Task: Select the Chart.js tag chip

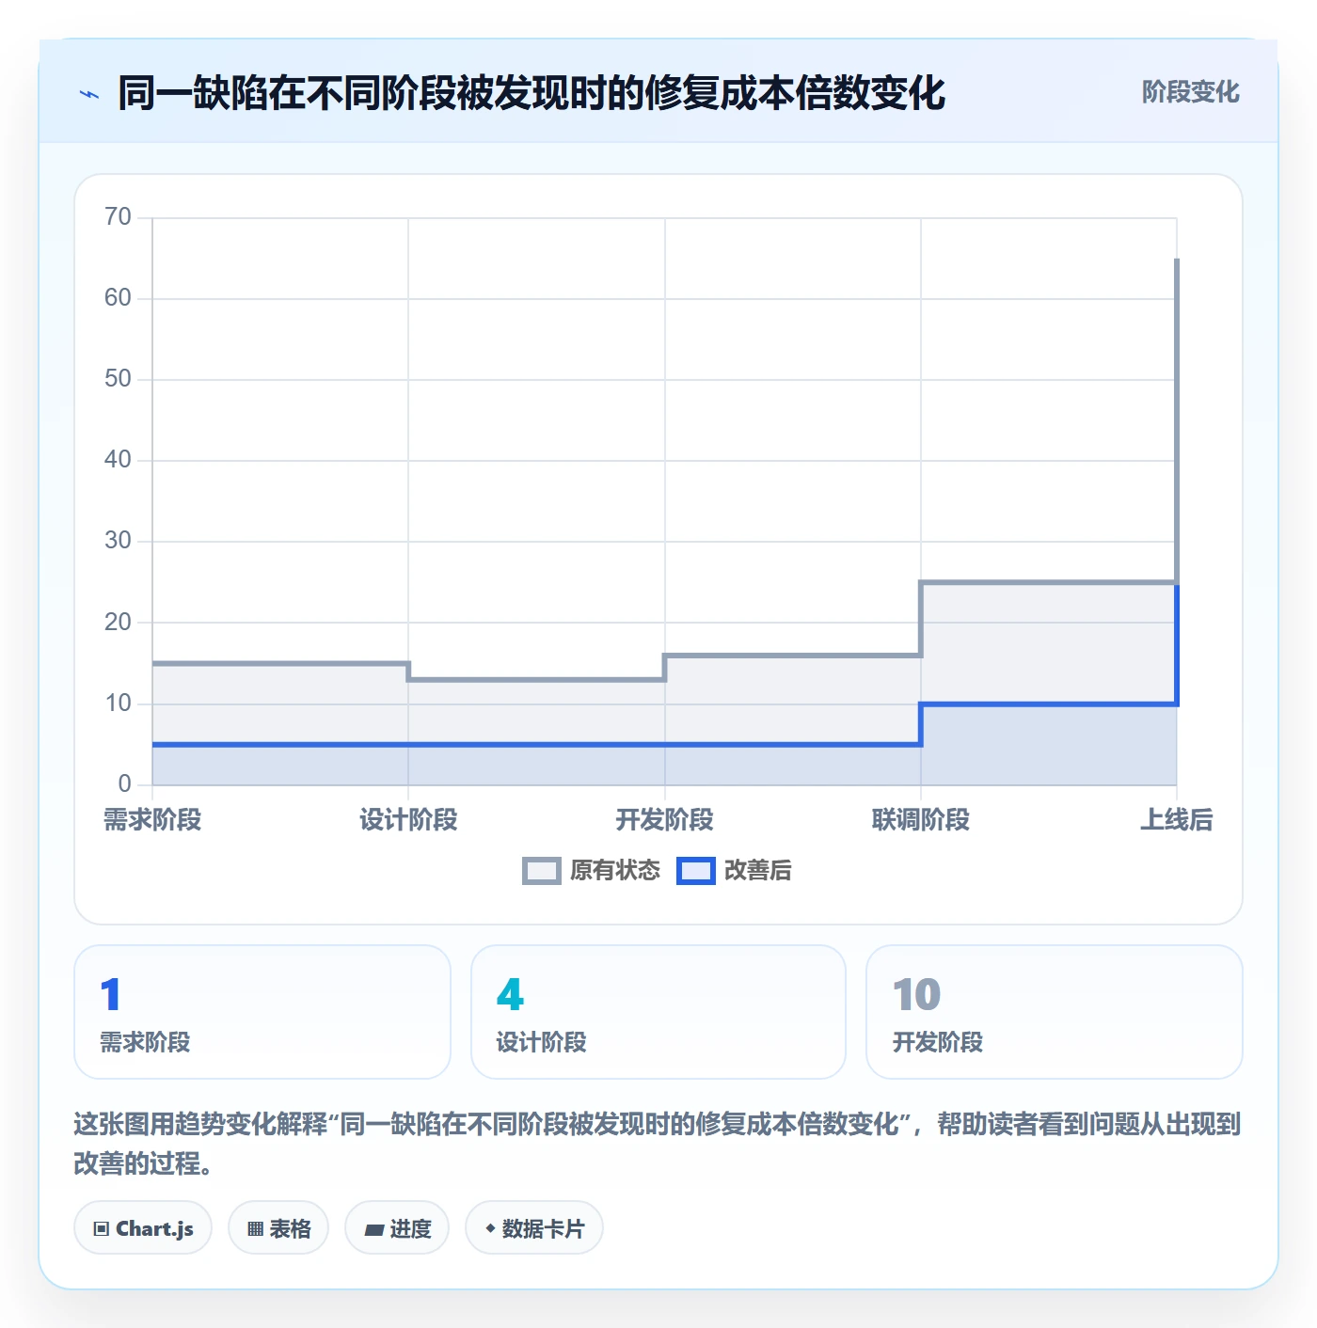Action: click(x=143, y=1228)
